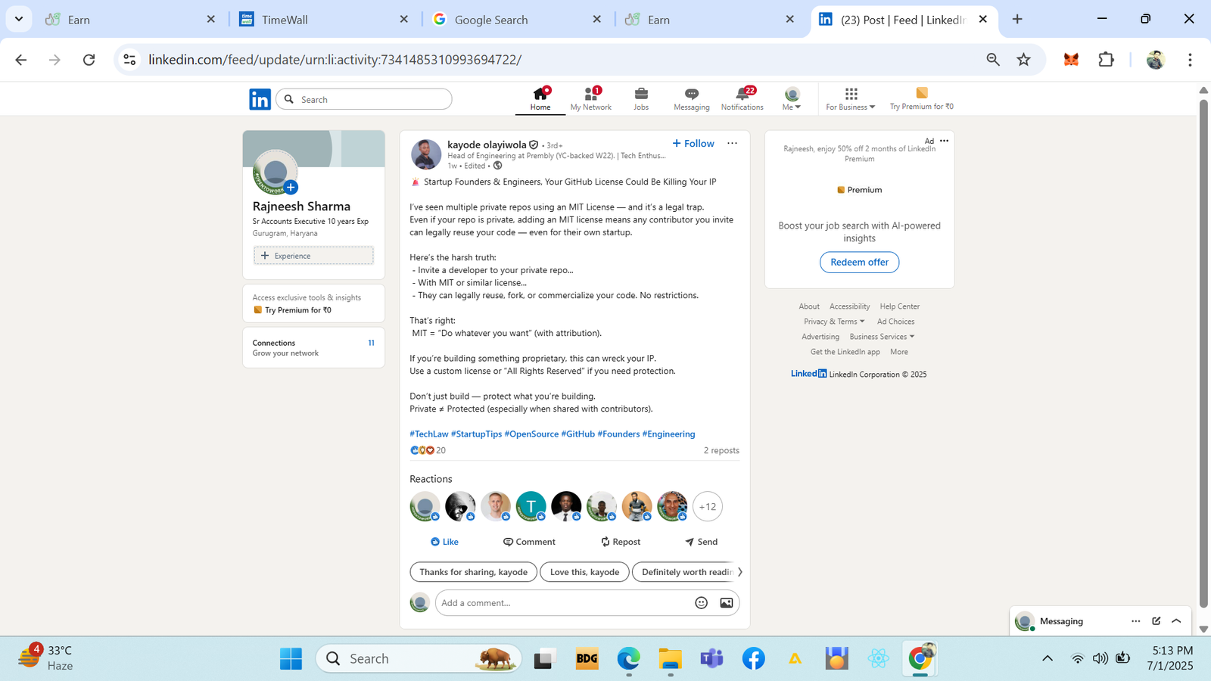Open the ad's three-dot options menu
Viewport: 1211px width, 681px height.
coord(944,141)
